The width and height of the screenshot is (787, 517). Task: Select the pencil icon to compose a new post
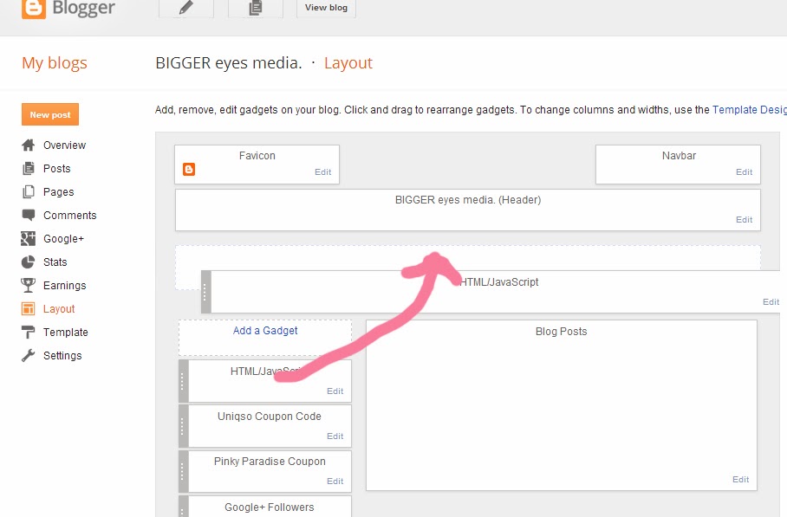pyautogui.click(x=186, y=8)
